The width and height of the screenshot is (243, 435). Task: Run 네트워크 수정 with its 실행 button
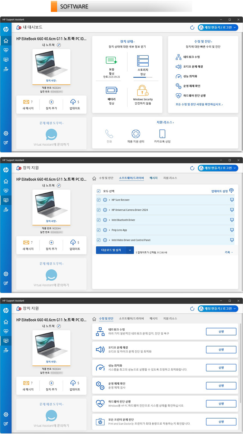pyautogui.click(x=221, y=331)
